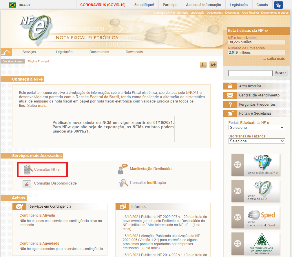
Task: Click the Área Restrita padlock icon
Action: click(x=230, y=86)
